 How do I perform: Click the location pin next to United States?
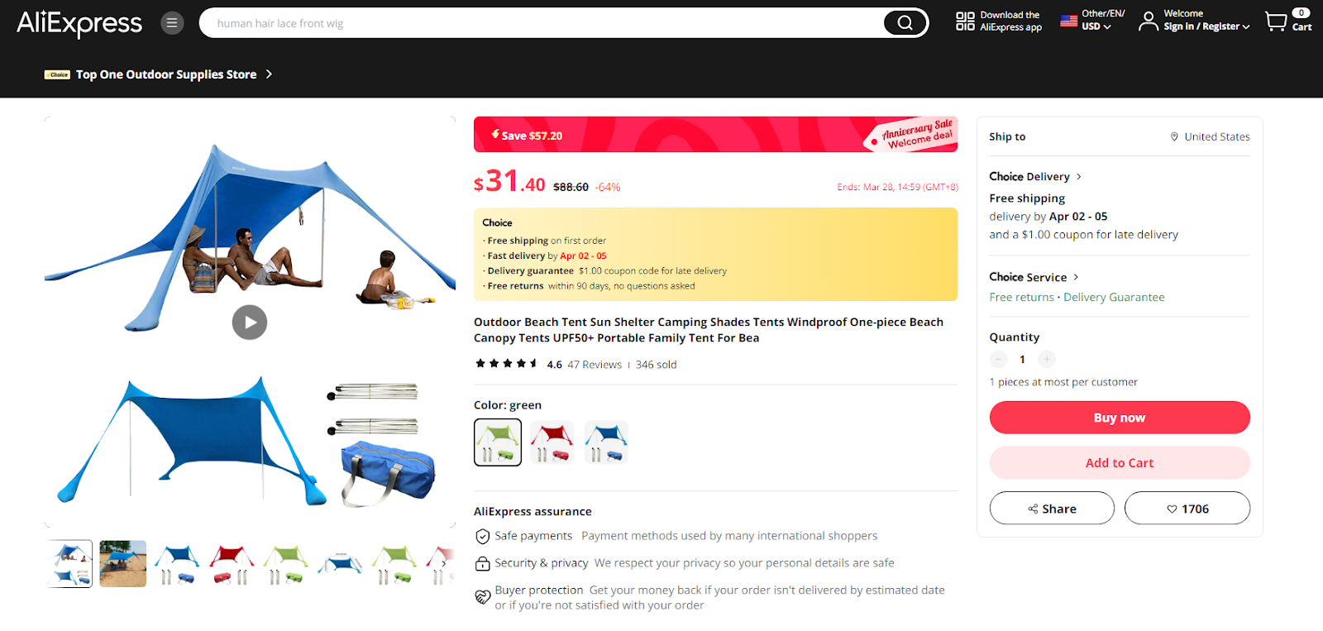(1174, 136)
